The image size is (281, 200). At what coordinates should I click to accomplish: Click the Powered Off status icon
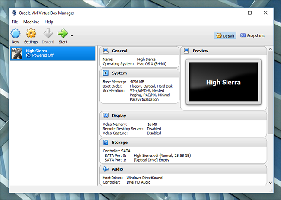click(28, 55)
